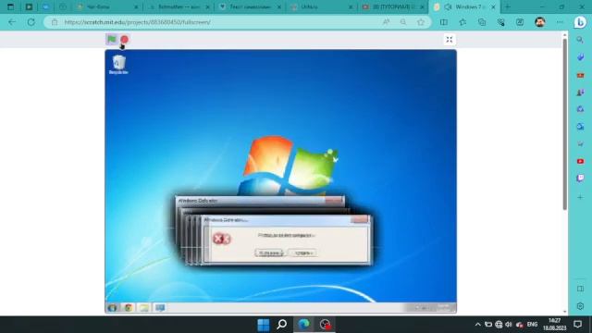Screen dimensions: 592x333
Task: Open the Windows 11 Start menu
Action: click(263, 324)
